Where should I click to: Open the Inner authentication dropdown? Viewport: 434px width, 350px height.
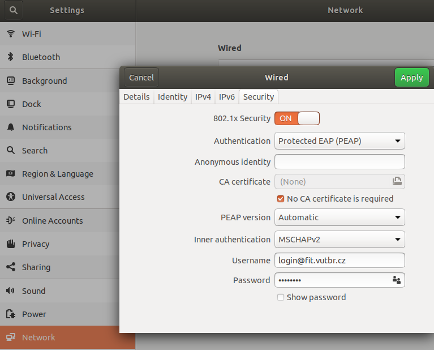pos(340,240)
